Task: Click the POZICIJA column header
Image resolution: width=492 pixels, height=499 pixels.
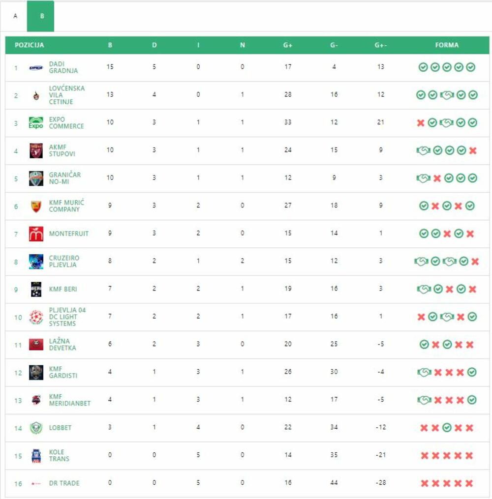Action: [29, 45]
